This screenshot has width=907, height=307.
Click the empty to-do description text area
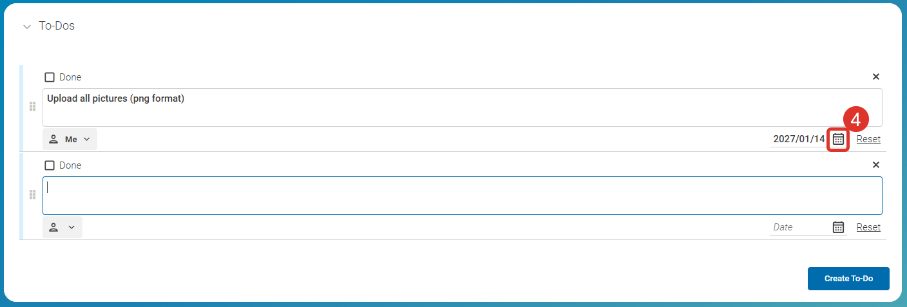pos(462,196)
